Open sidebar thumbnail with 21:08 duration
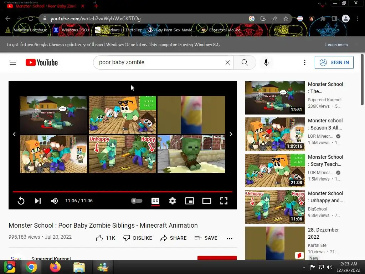Image resolution: width=365 pixels, height=274 pixels. tap(275, 170)
